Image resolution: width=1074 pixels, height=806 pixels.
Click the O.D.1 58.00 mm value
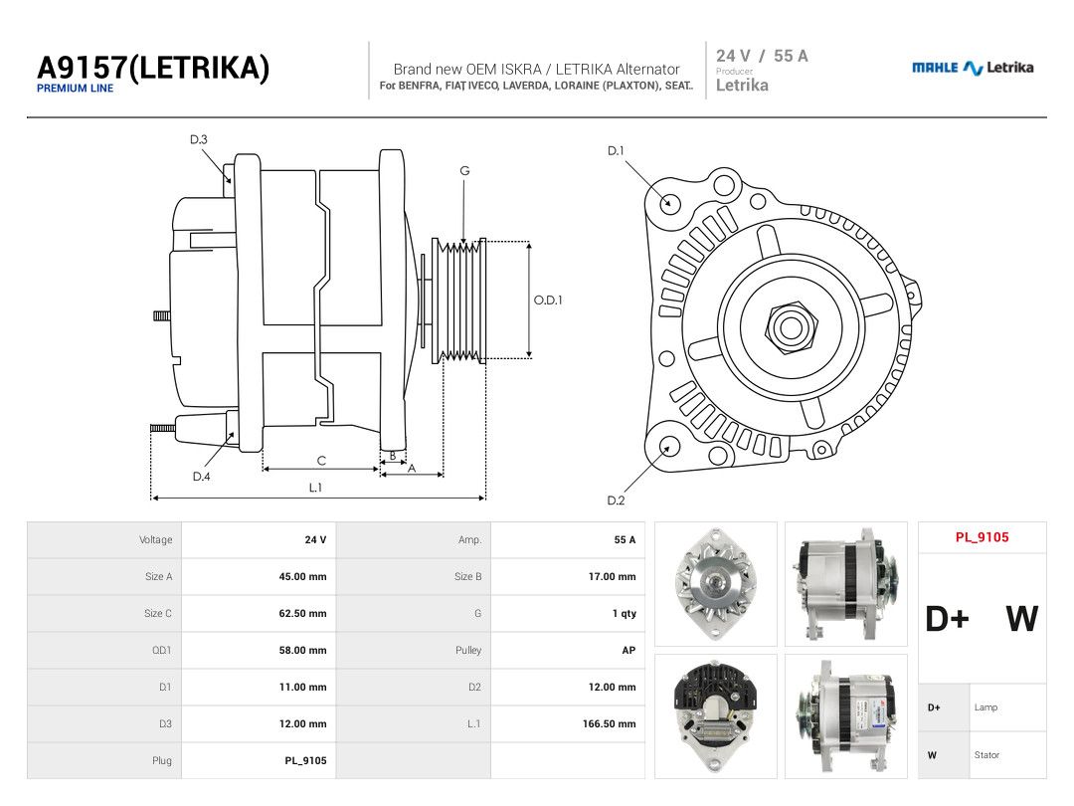pyautogui.click(x=302, y=651)
